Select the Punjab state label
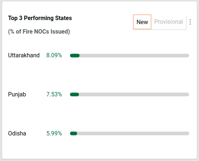Image resolution: width=199 pixels, height=161 pixels. (x=17, y=95)
